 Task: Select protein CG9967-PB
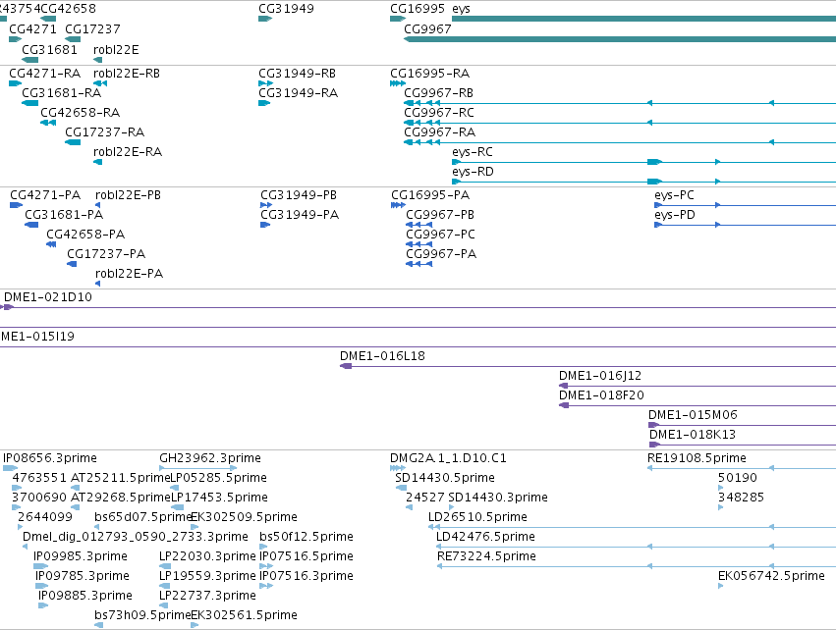point(440,215)
